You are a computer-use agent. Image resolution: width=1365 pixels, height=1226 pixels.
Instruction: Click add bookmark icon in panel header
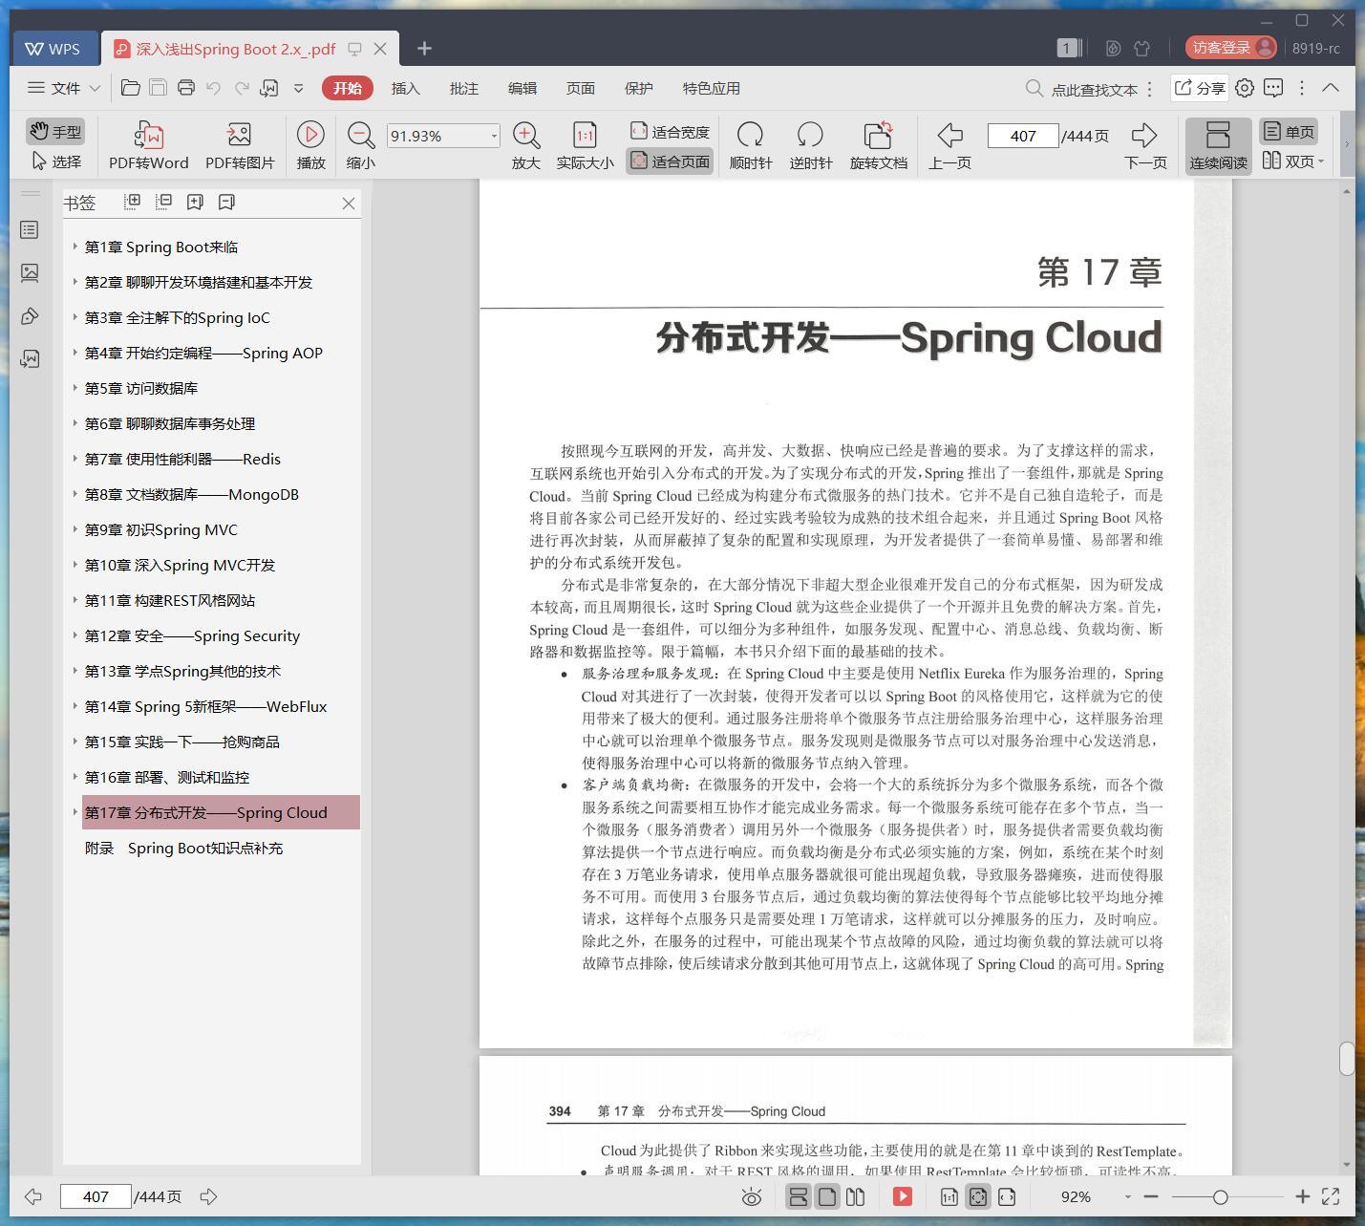click(195, 202)
